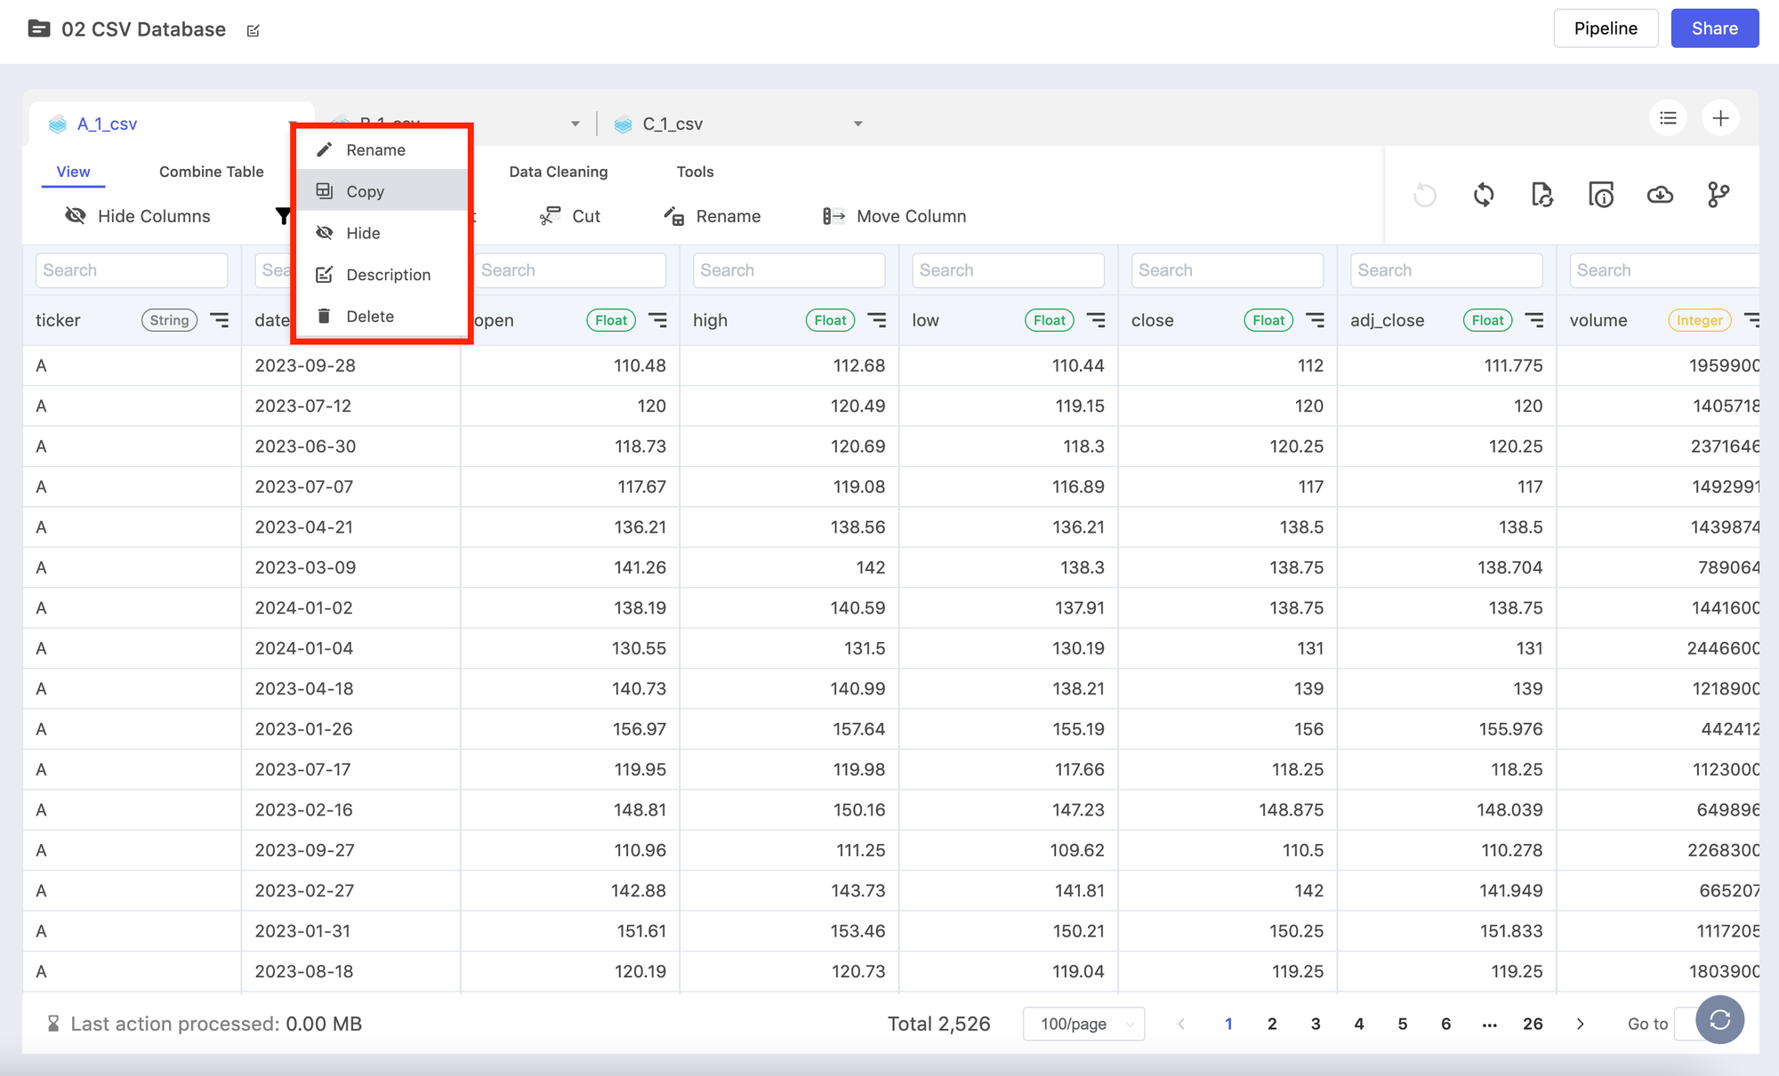Add a new table with the plus icon
This screenshot has width=1779, height=1076.
click(1720, 118)
